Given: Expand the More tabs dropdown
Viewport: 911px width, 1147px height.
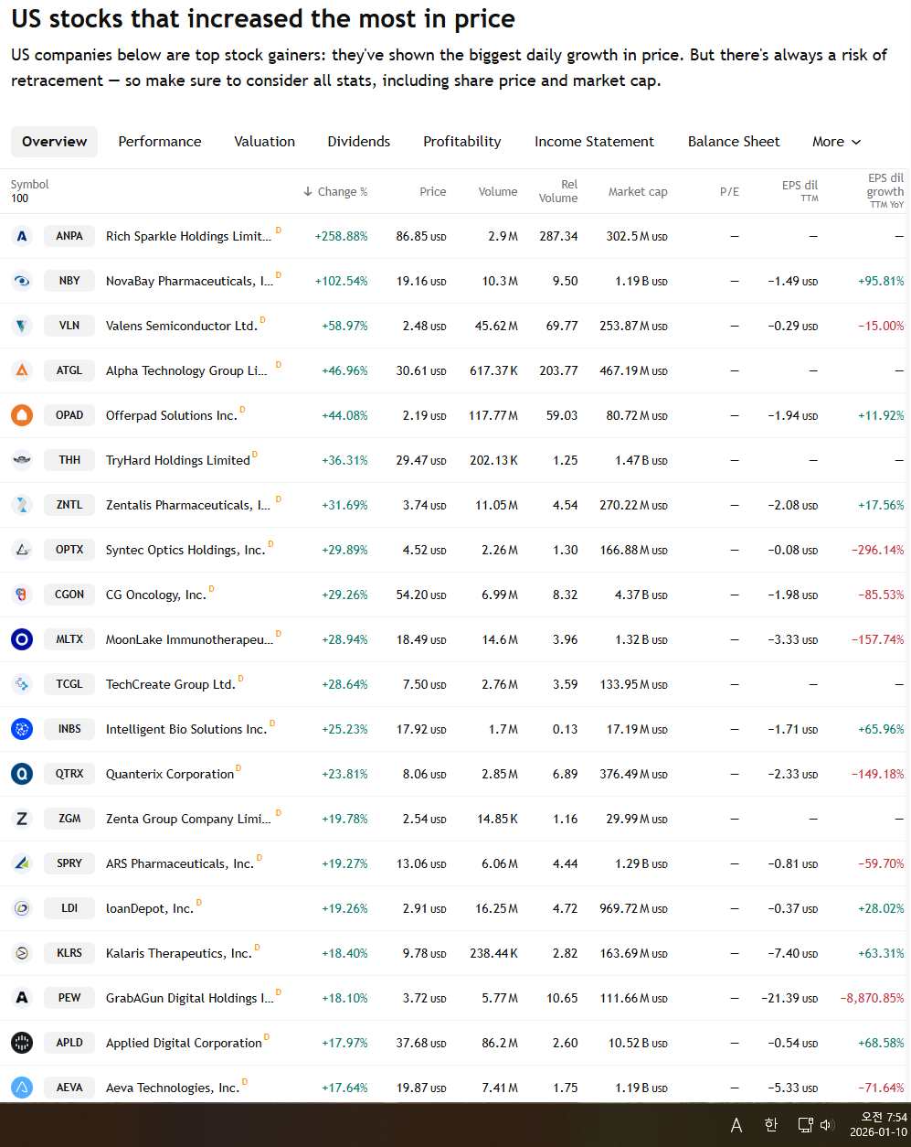Looking at the screenshot, I should (836, 142).
